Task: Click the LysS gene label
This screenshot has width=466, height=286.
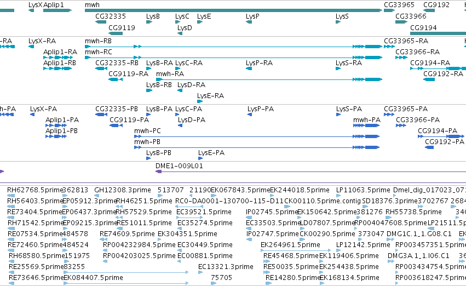Action: [x=342, y=16]
